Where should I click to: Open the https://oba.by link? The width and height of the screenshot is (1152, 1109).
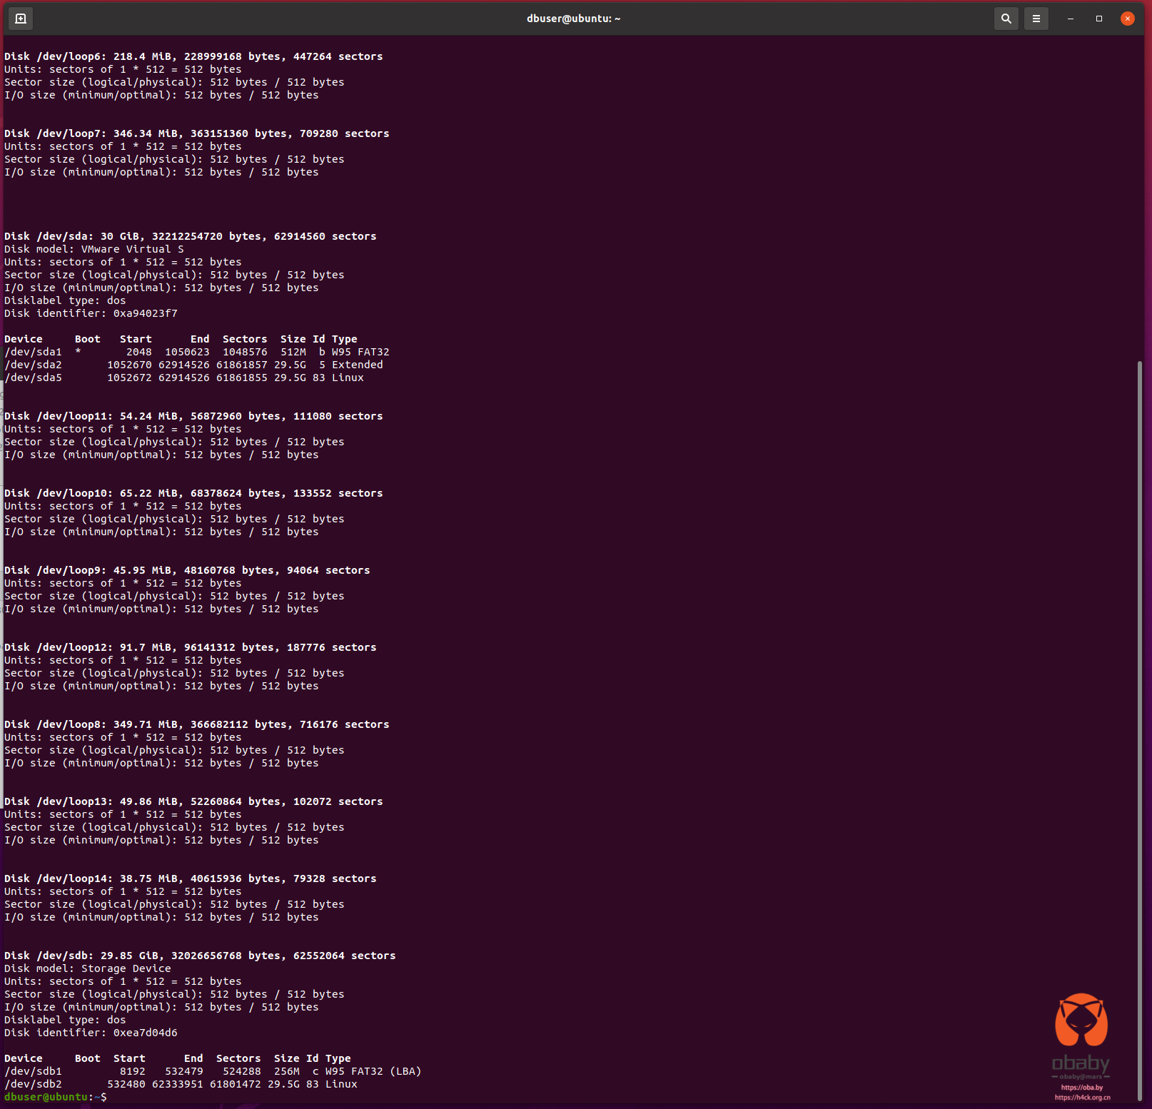coord(1082,1088)
